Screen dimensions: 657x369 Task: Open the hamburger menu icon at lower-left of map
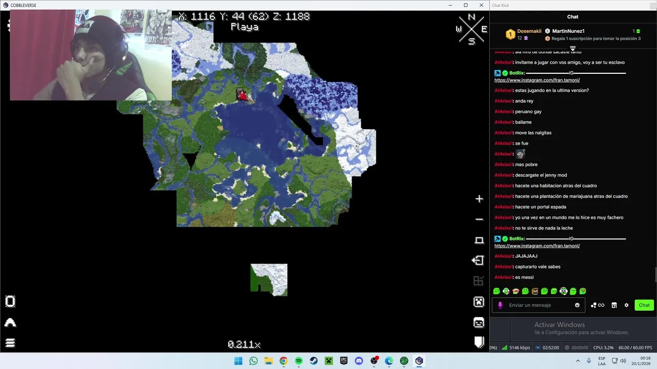pos(10,343)
